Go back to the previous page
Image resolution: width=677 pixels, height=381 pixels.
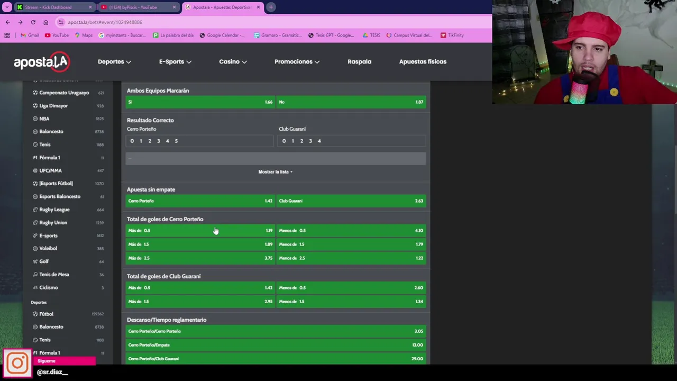pos(7,22)
